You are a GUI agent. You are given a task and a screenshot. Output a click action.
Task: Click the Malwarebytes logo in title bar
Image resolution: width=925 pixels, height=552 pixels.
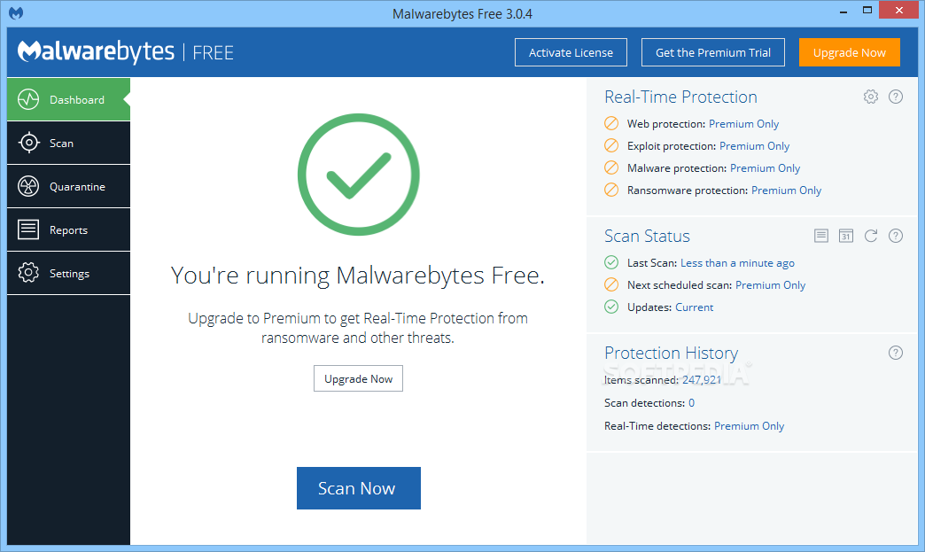tap(15, 13)
